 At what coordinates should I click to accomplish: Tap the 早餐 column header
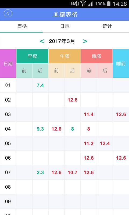point(32,56)
